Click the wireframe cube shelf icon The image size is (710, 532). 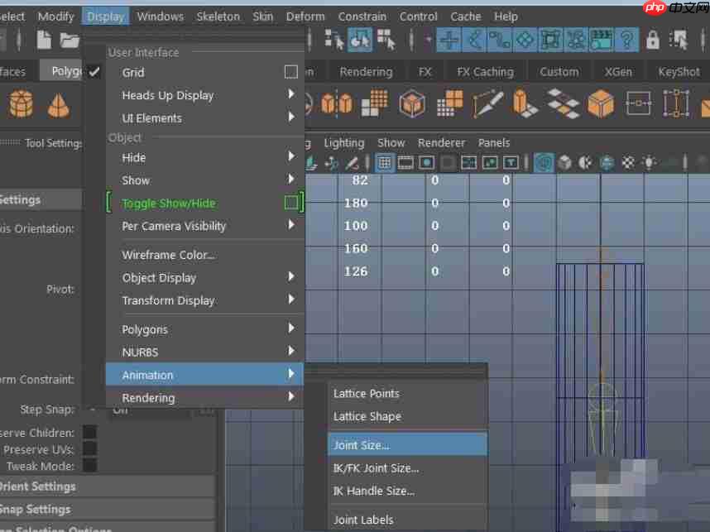411,103
